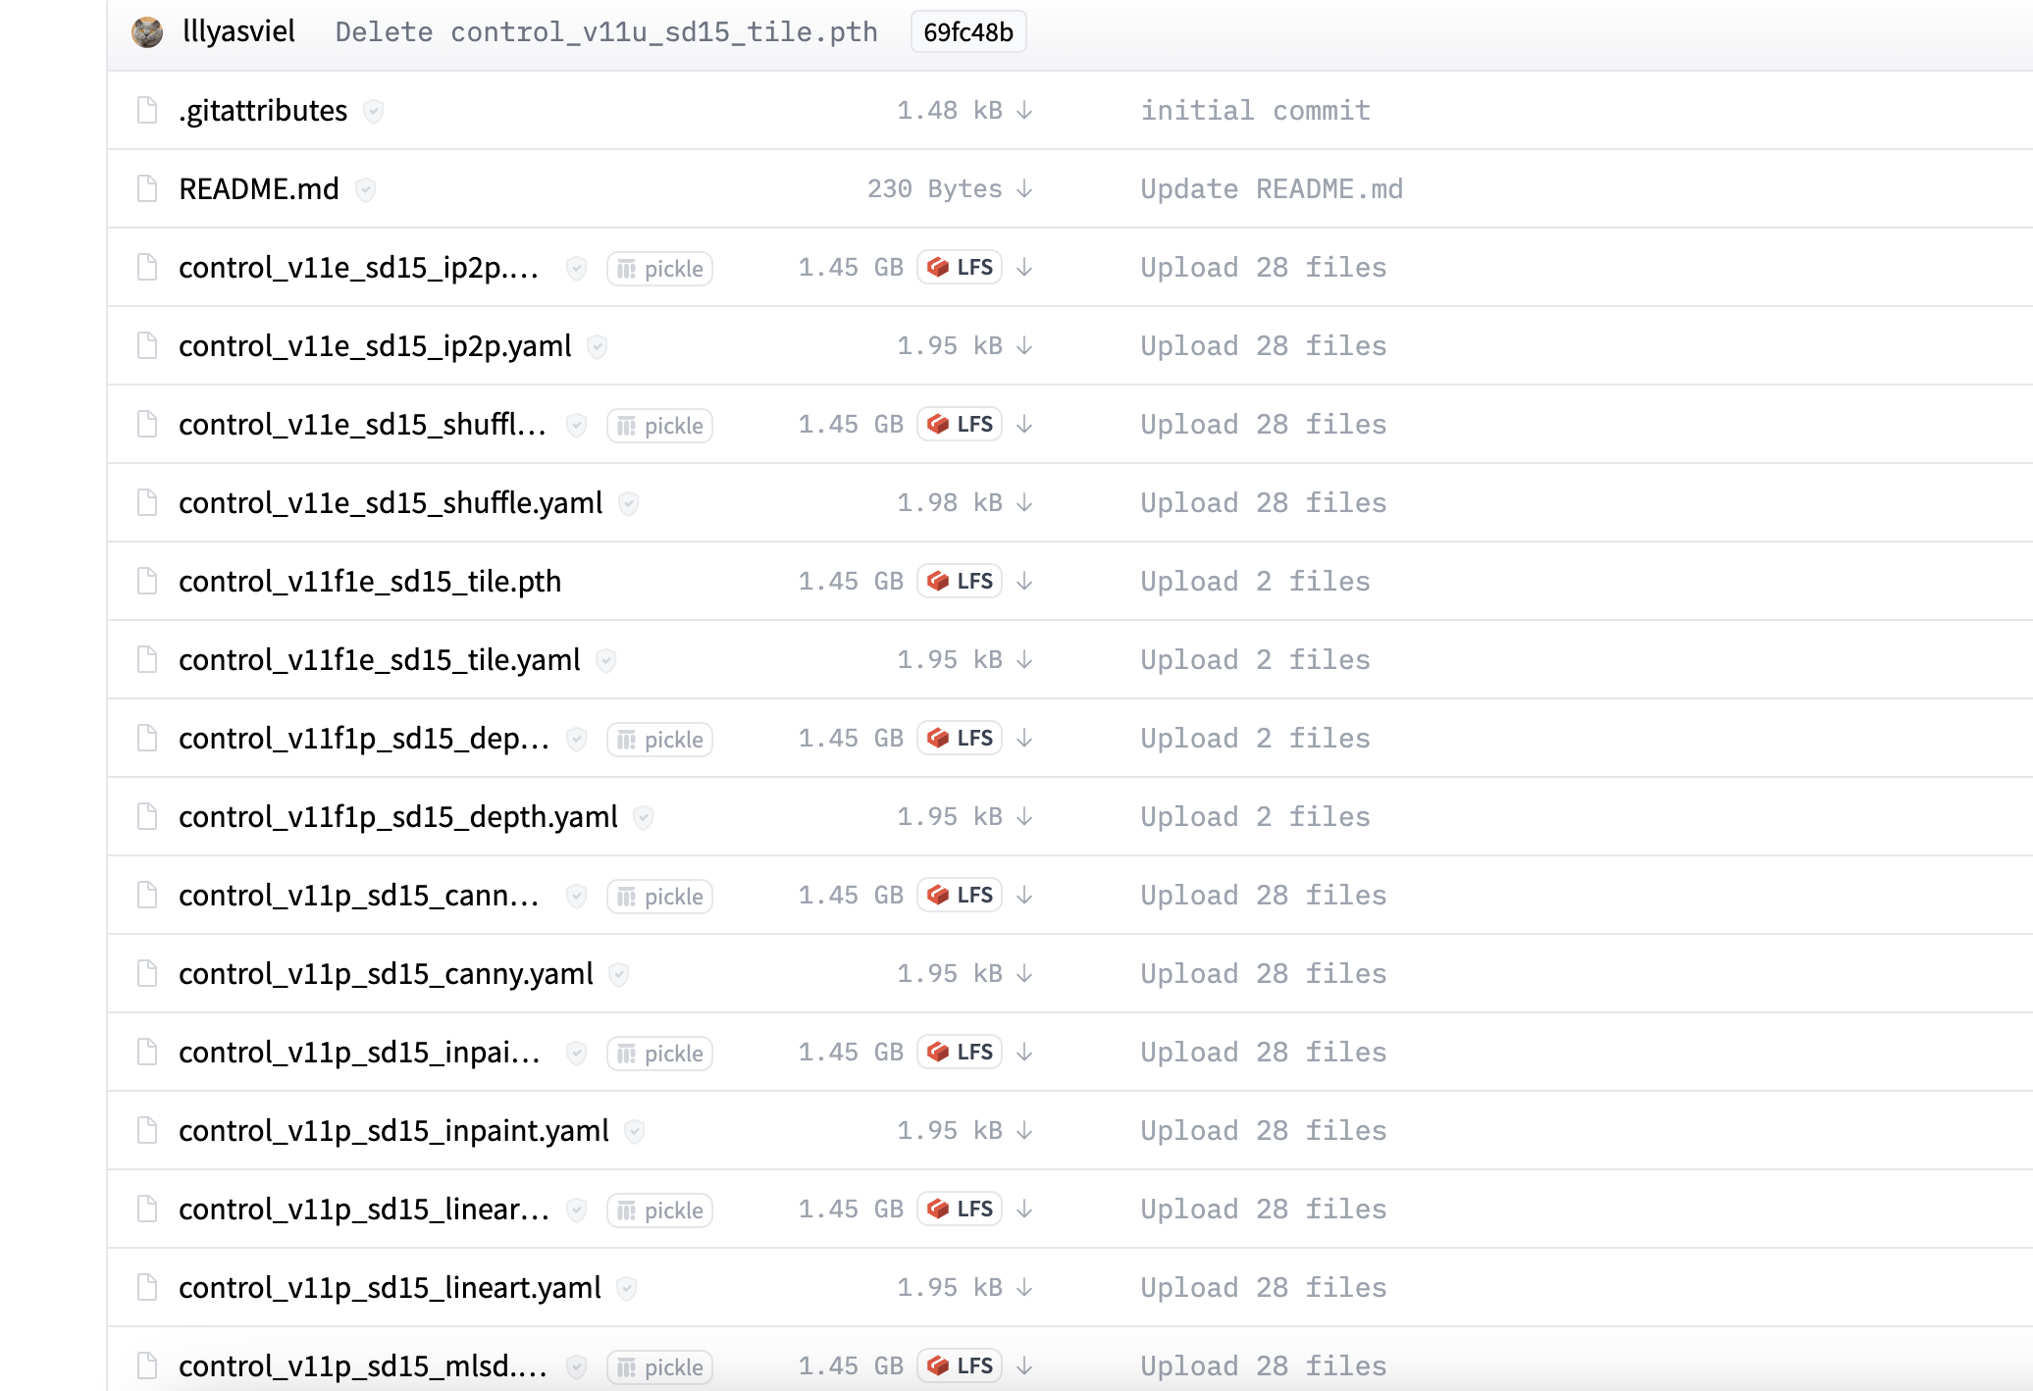Click LFS badge on control_v11f1e_sd15_tile.pth
This screenshot has height=1391, width=2033.
960,581
